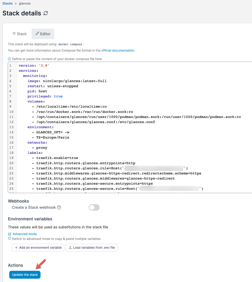The height and width of the screenshot is (282, 252).
Task: Click the /etc/localtime volume line
Action: (69, 106)
